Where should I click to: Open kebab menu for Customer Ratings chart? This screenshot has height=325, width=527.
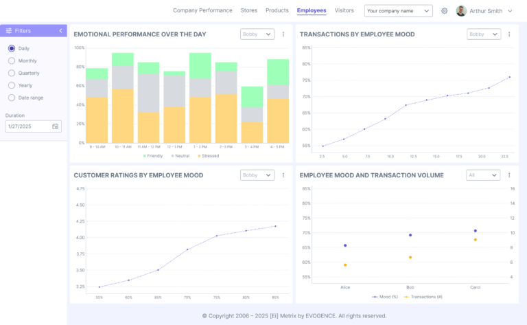point(283,175)
